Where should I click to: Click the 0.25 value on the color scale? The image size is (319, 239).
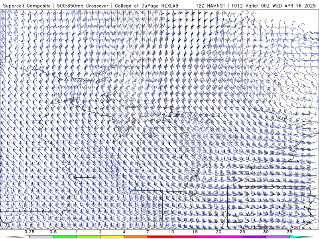pyautogui.click(x=30, y=232)
